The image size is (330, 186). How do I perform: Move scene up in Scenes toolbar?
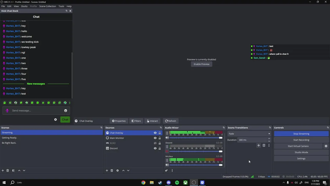click(x=19, y=171)
